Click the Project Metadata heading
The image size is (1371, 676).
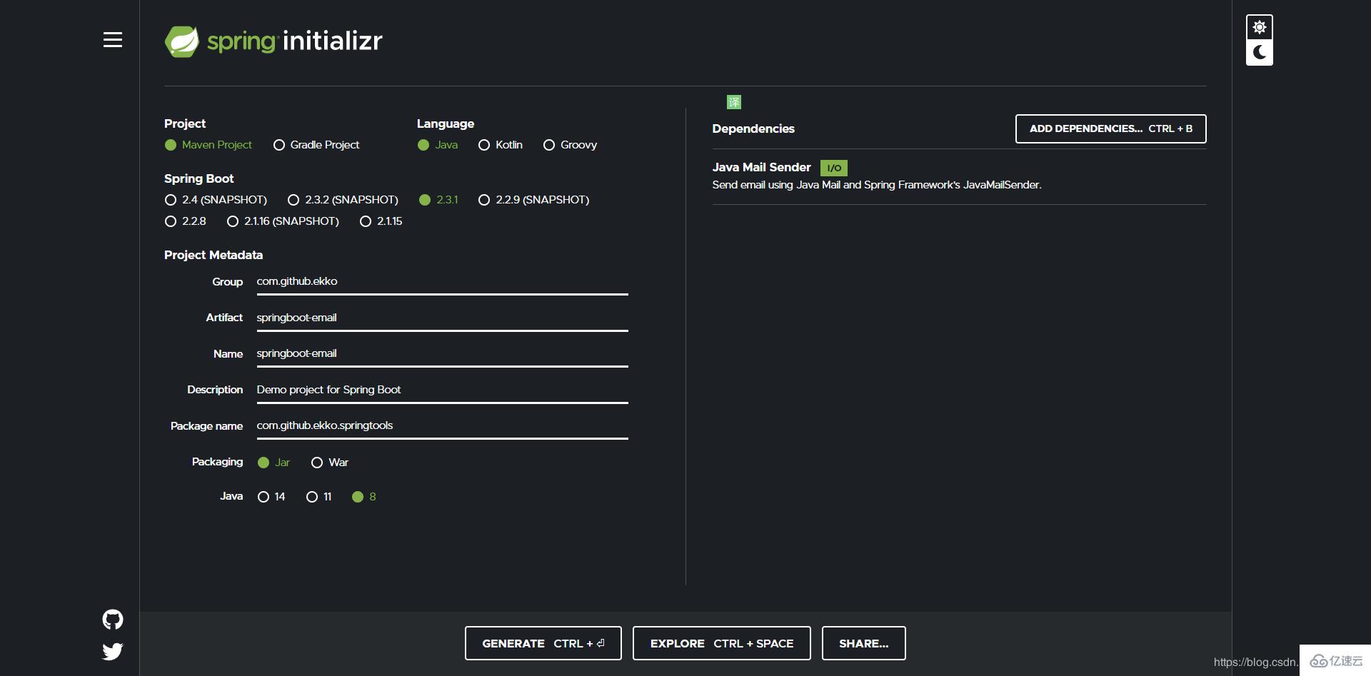[x=214, y=255]
